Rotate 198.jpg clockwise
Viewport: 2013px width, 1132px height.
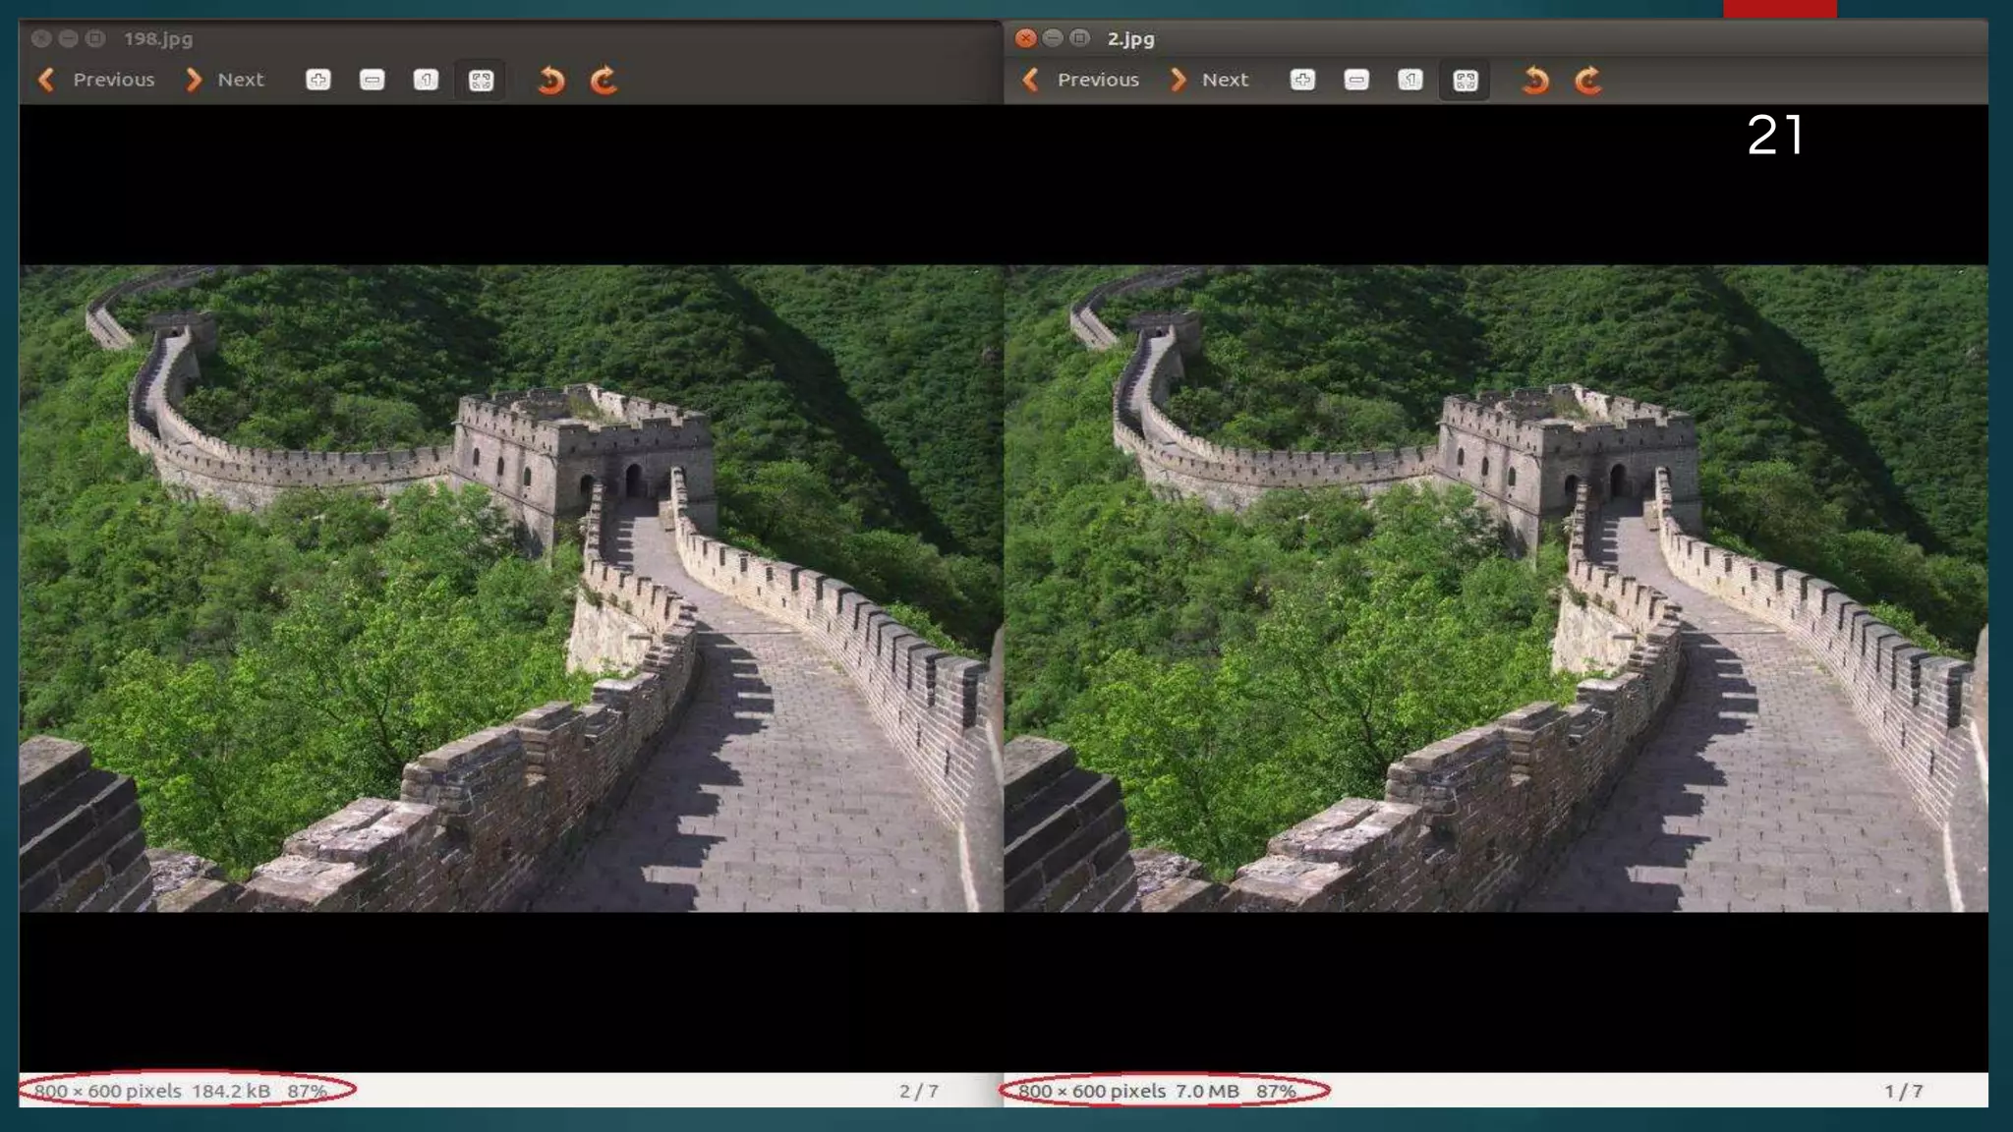pos(604,80)
